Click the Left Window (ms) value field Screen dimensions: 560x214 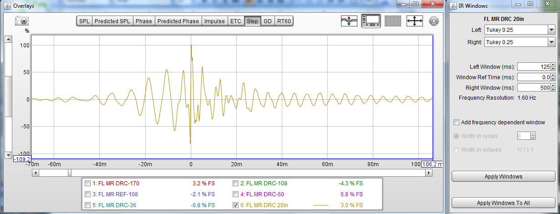[x=534, y=66]
